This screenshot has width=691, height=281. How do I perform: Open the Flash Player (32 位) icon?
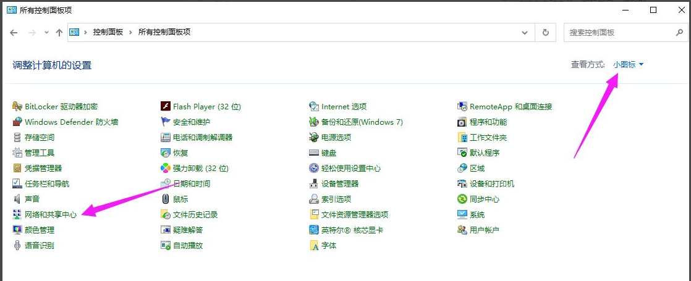(x=165, y=107)
